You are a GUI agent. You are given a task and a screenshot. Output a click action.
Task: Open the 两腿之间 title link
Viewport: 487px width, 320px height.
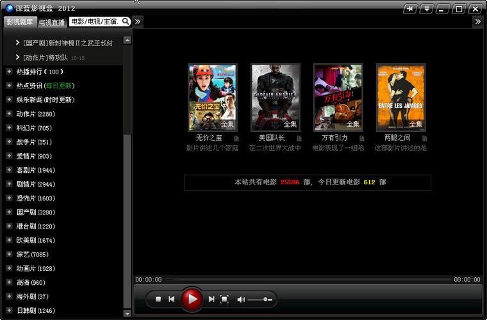tap(397, 138)
